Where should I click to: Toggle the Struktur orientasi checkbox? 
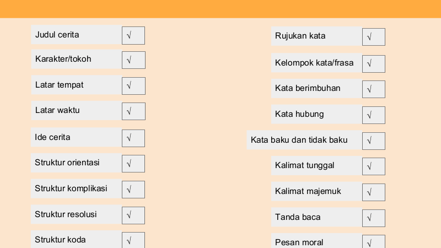133,164
